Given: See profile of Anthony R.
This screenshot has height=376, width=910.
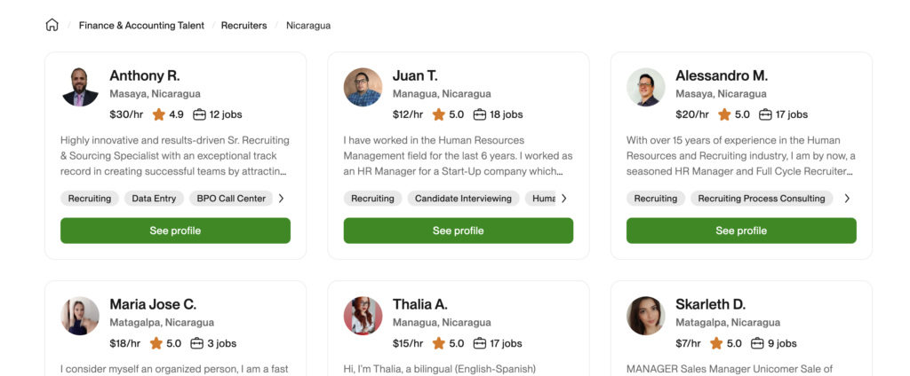Looking at the screenshot, I should coord(175,231).
